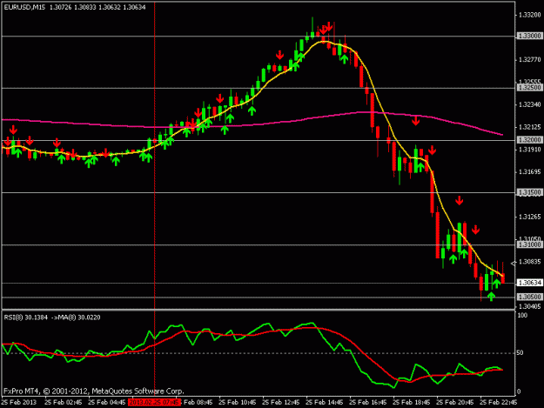Click the highlighted 2013.02.25 07:45 time label
Screen dimensions: 544x408
tap(154, 403)
